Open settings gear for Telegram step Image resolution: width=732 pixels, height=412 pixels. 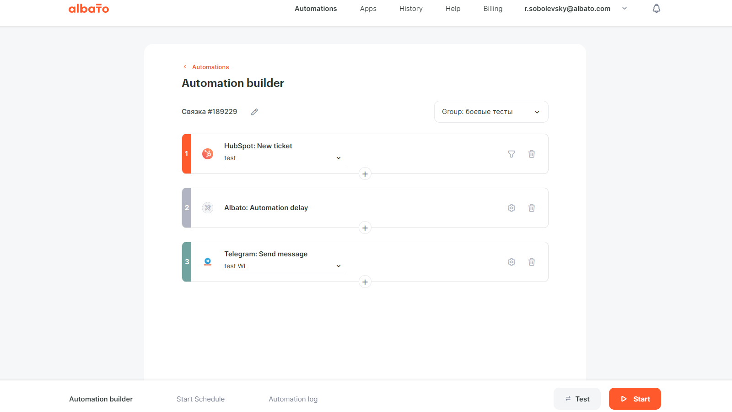pyautogui.click(x=511, y=262)
